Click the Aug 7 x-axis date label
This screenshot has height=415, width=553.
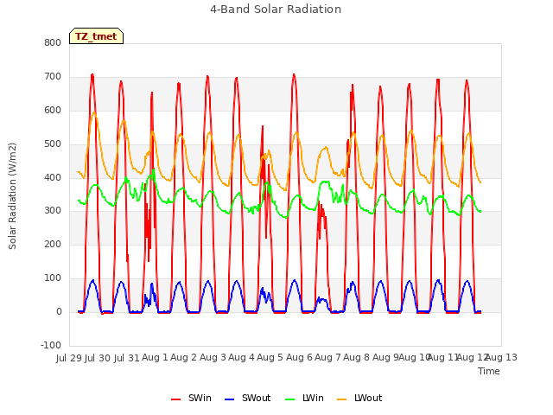click(x=327, y=358)
